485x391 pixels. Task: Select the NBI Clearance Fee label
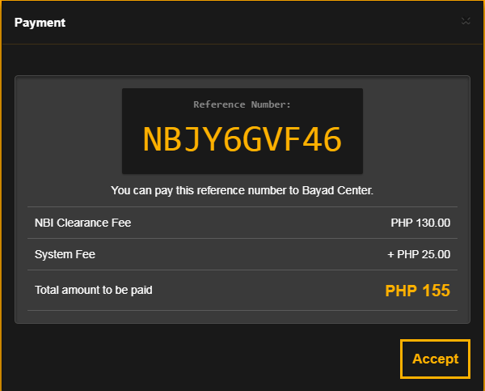[82, 223]
